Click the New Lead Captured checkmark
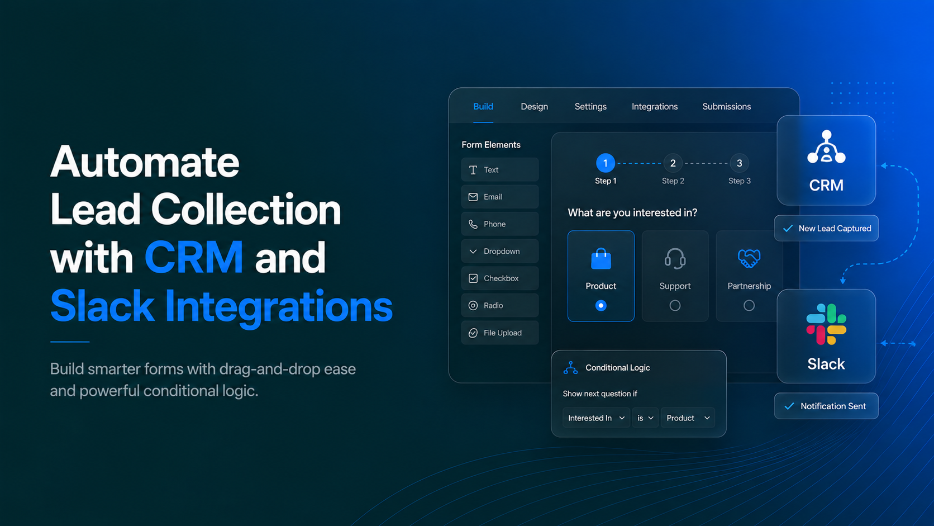 click(788, 229)
